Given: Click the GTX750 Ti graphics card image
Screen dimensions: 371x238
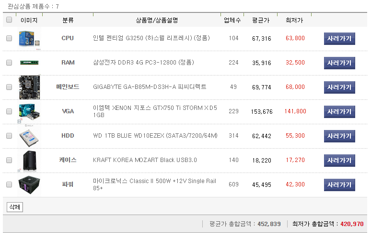Looking at the screenshot, I should (x=29, y=111).
